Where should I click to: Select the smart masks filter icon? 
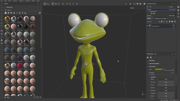[x=11, y=13]
